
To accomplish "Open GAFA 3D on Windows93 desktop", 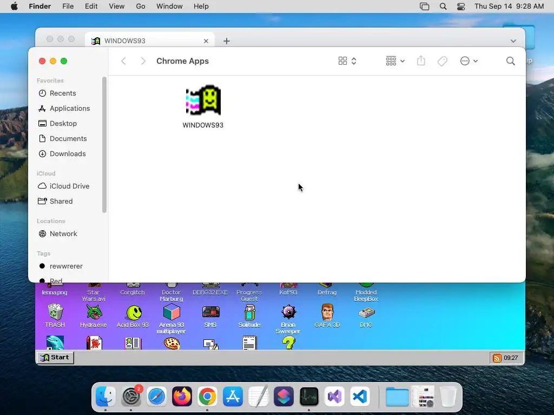I will 327,316.
